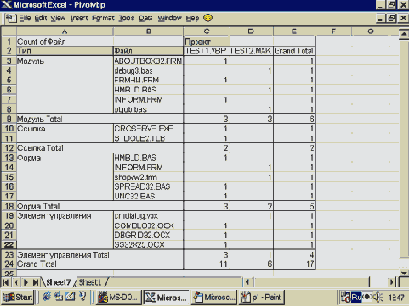Viewport: 409px width, 306px height.
Task: Select cell 'debug3.bas'
Action: tap(148, 70)
